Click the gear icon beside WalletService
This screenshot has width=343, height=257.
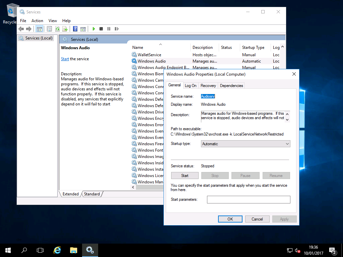[x=134, y=55]
